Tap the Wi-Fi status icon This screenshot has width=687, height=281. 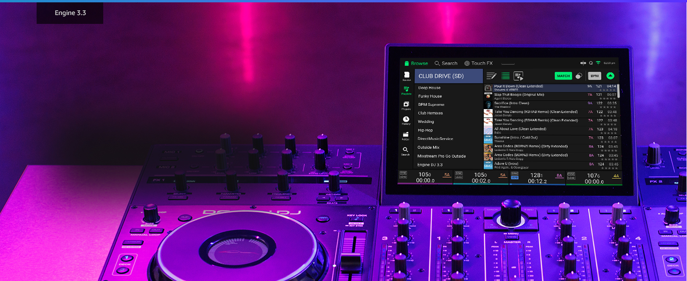click(x=598, y=63)
